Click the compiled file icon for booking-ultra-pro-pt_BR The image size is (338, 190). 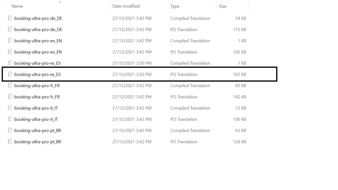pyautogui.click(x=10, y=130)
